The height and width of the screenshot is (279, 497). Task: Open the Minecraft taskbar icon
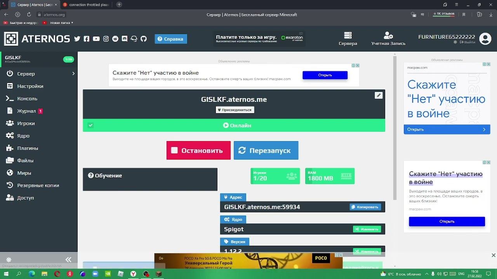point(158,274)
